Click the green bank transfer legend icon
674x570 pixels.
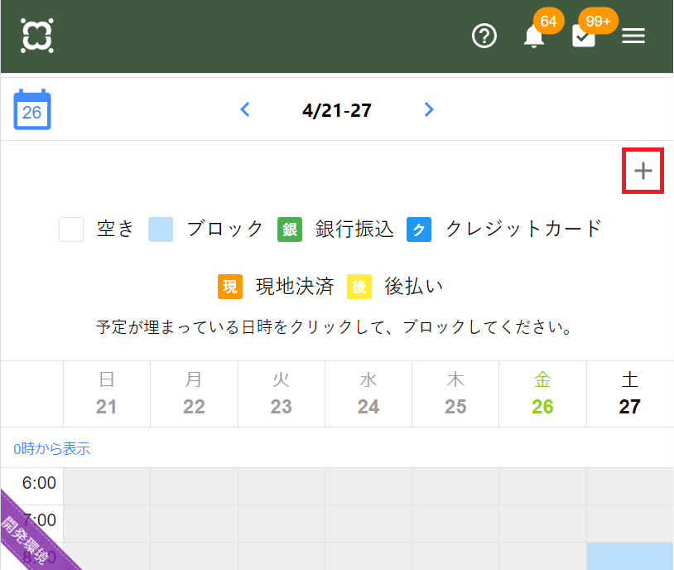tap(290, 229)
